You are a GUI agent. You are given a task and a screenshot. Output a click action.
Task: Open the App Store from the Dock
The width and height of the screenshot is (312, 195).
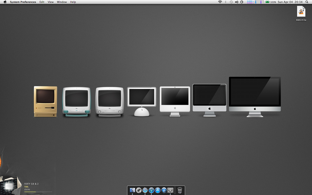click(x=158, y=190)
